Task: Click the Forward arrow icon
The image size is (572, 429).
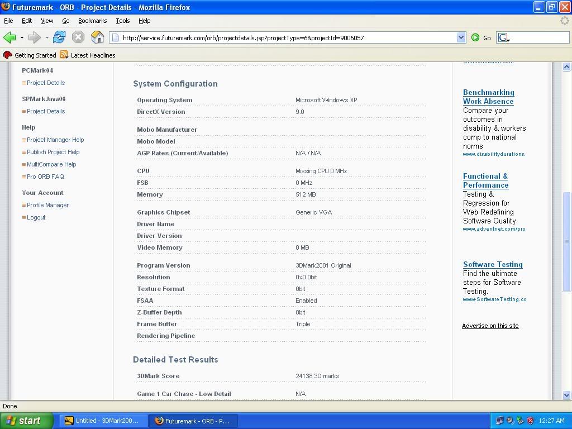Action: pos(35,37)
